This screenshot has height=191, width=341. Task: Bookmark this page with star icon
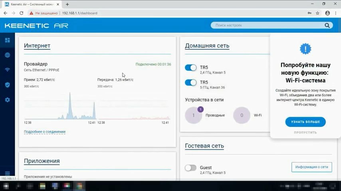pyautogui.click(x=317, y=13)
